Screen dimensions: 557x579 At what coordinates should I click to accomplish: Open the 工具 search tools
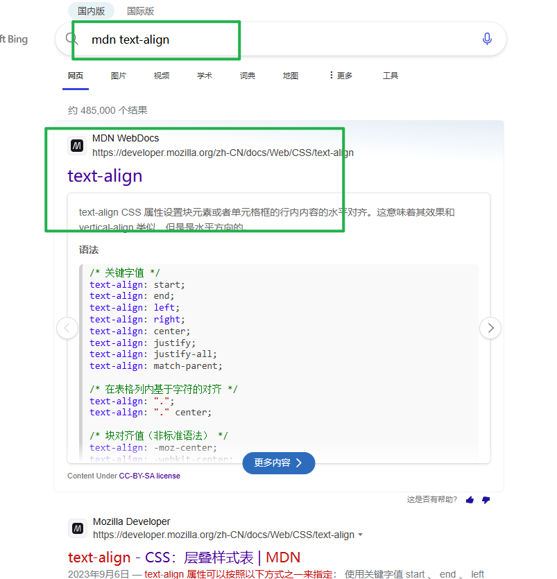391,76
